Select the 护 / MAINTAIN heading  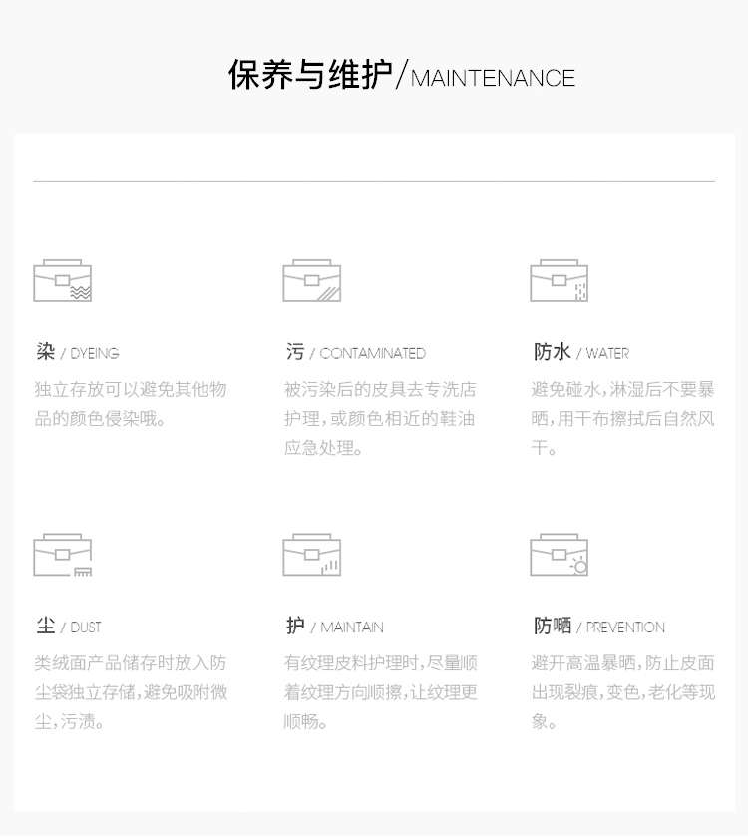334,627
